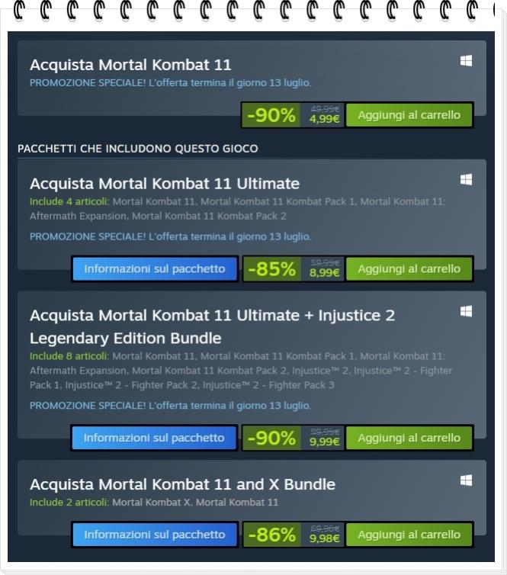Screen dimensions: 507x575
Task: Open package info for Injustice 2 Legendary bundle
Action: 154,438
